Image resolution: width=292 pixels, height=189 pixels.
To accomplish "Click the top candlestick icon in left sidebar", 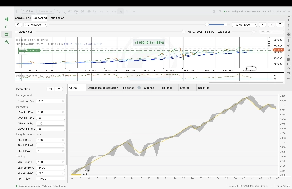I will tap(7, 19).
